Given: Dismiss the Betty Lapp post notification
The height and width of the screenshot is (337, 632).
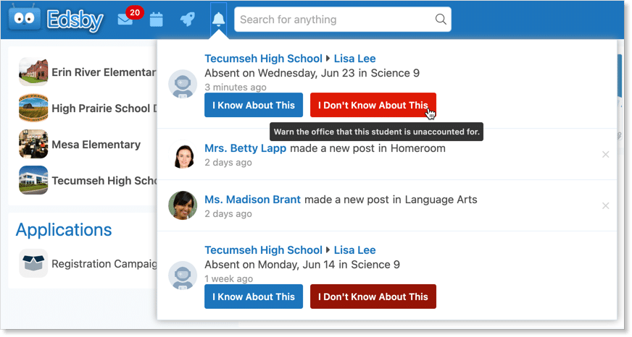Looking at the screenshot, I should click(606, 155).
